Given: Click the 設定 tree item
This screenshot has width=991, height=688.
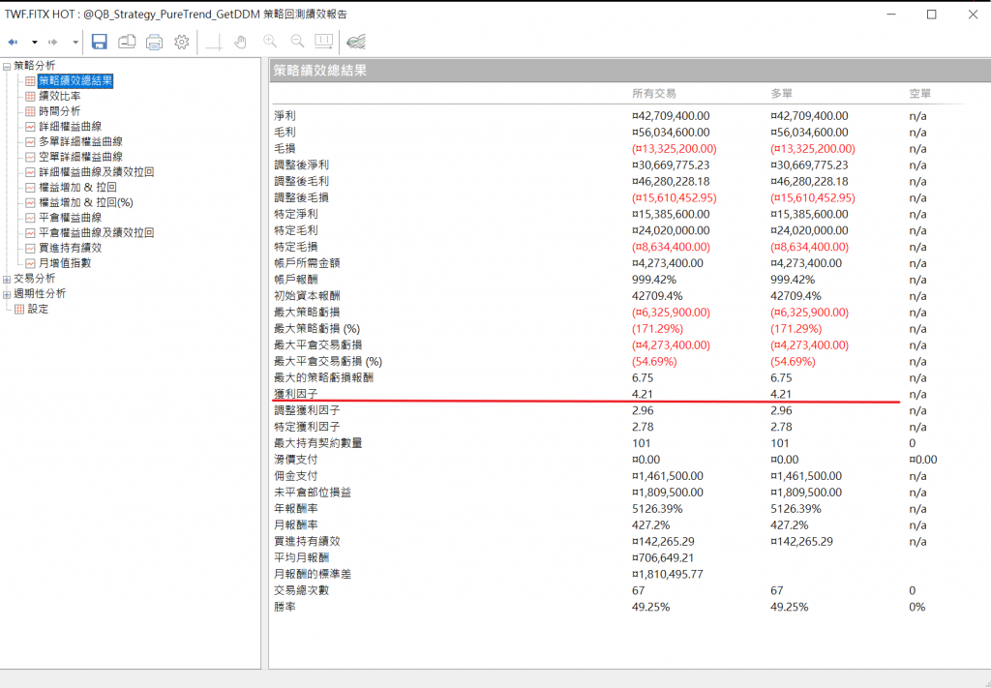Looking at the screenshot, I should (38, 309).
